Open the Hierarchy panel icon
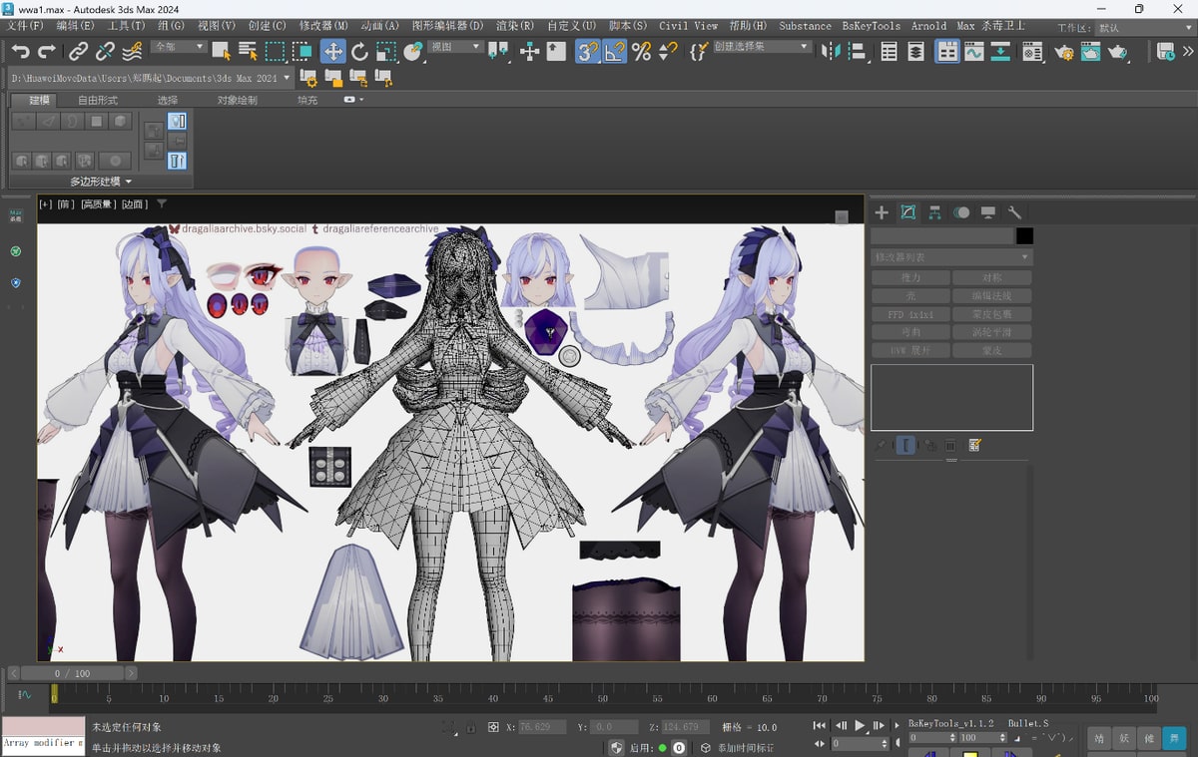This screenshot has height=757, width=1198. click(934, 212)
